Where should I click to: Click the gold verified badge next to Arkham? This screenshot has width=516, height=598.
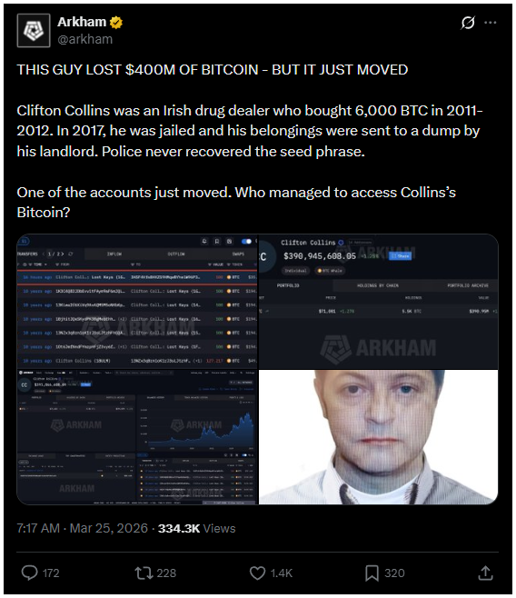coord(116,23)
